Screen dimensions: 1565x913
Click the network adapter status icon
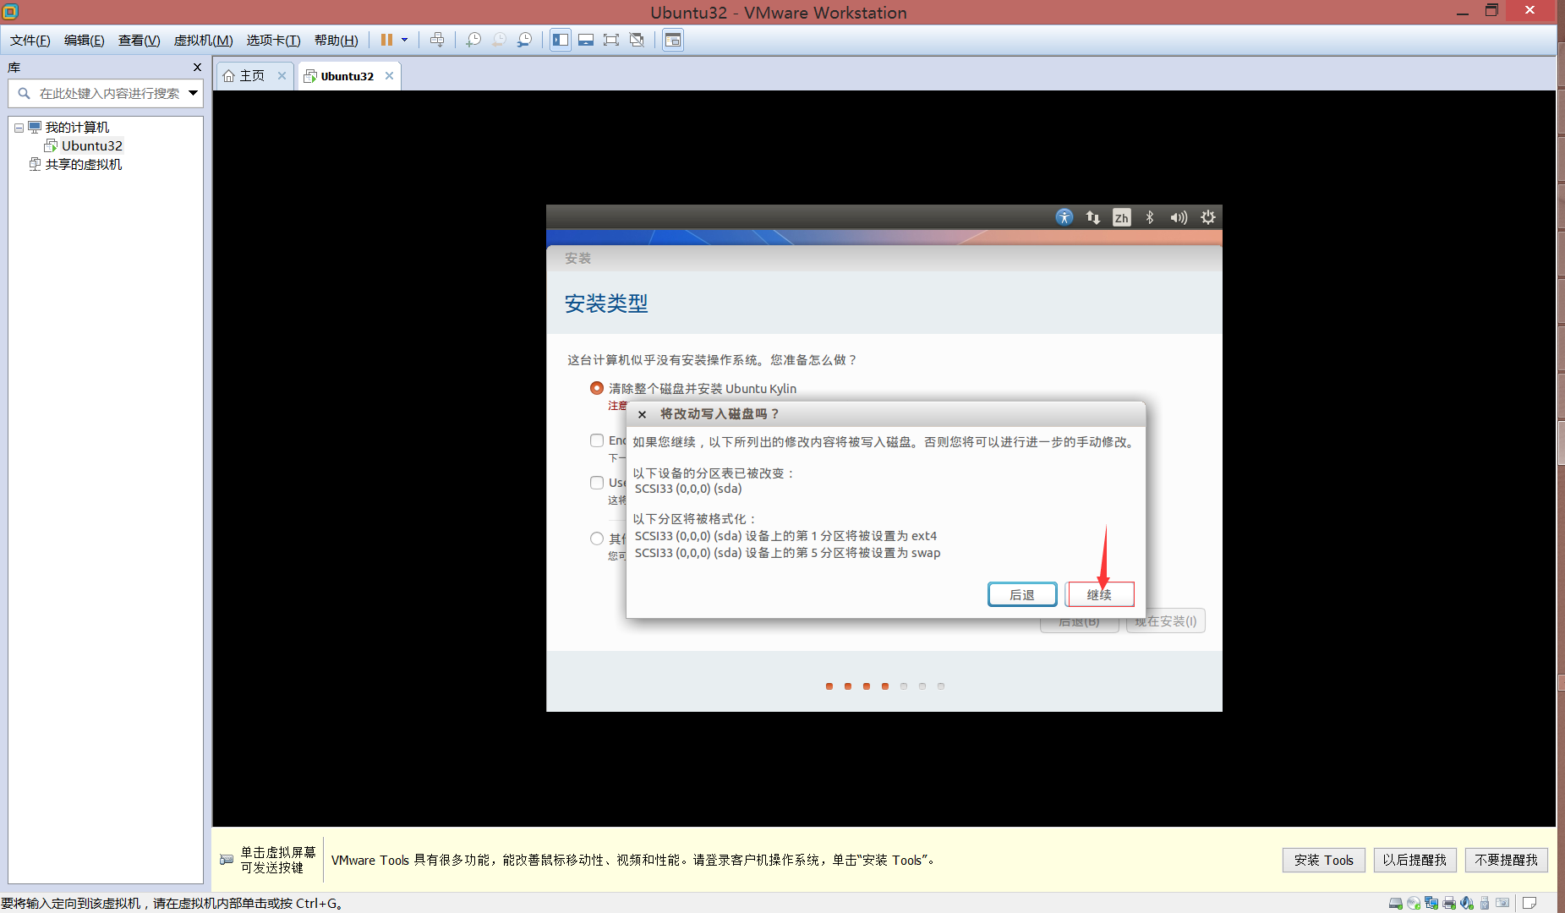(1431, 903)
